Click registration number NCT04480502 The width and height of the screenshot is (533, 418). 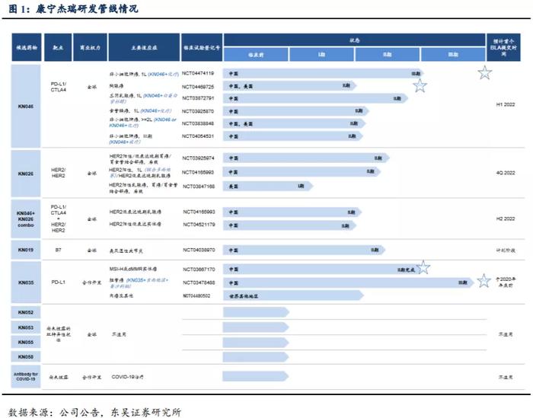click(196, 295)
